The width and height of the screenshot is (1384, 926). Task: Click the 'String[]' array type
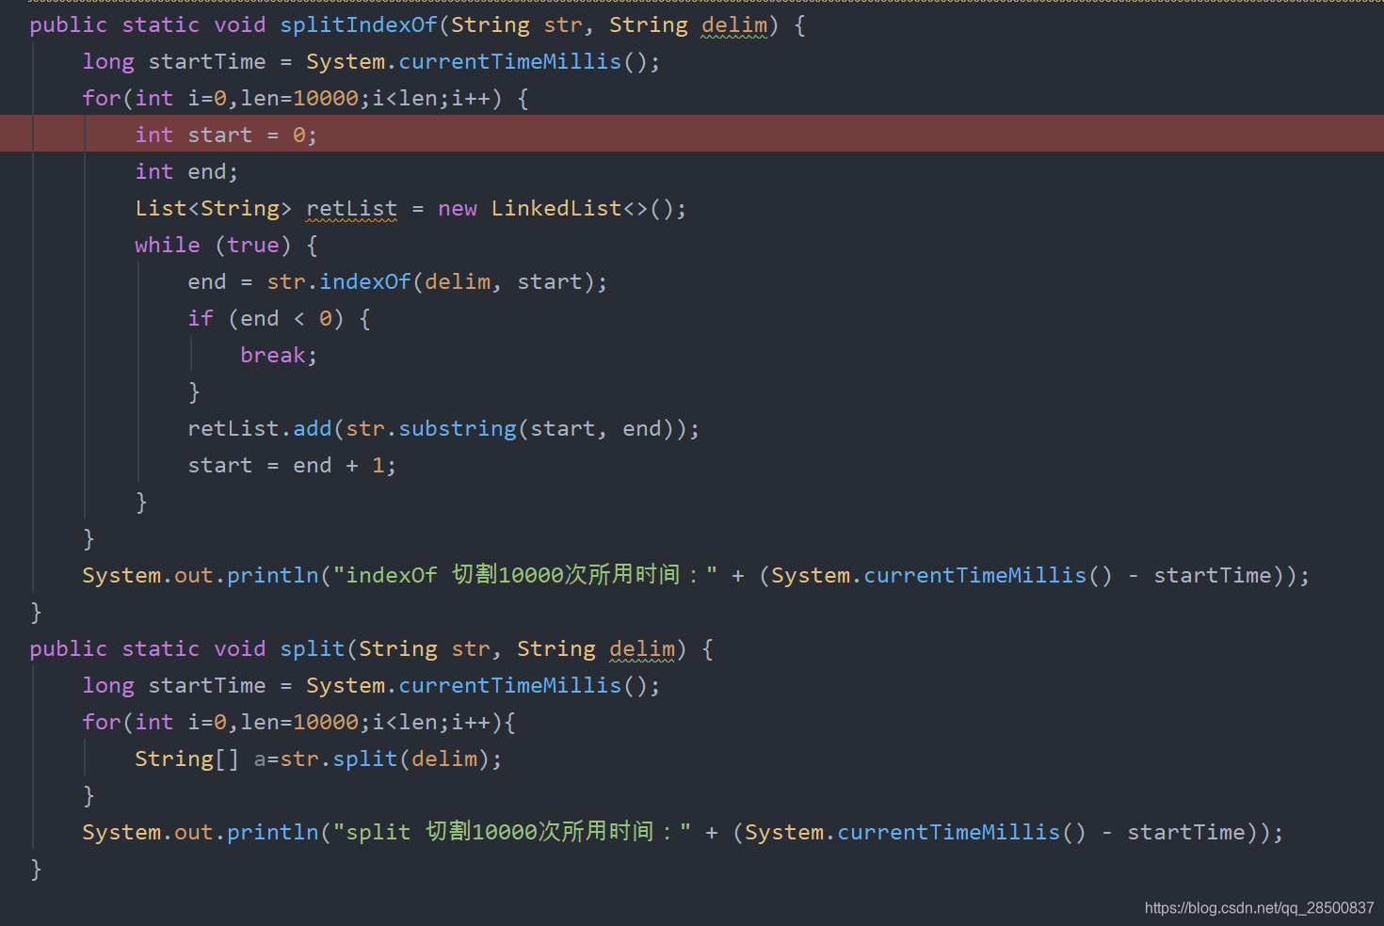(x=187, y=758)
